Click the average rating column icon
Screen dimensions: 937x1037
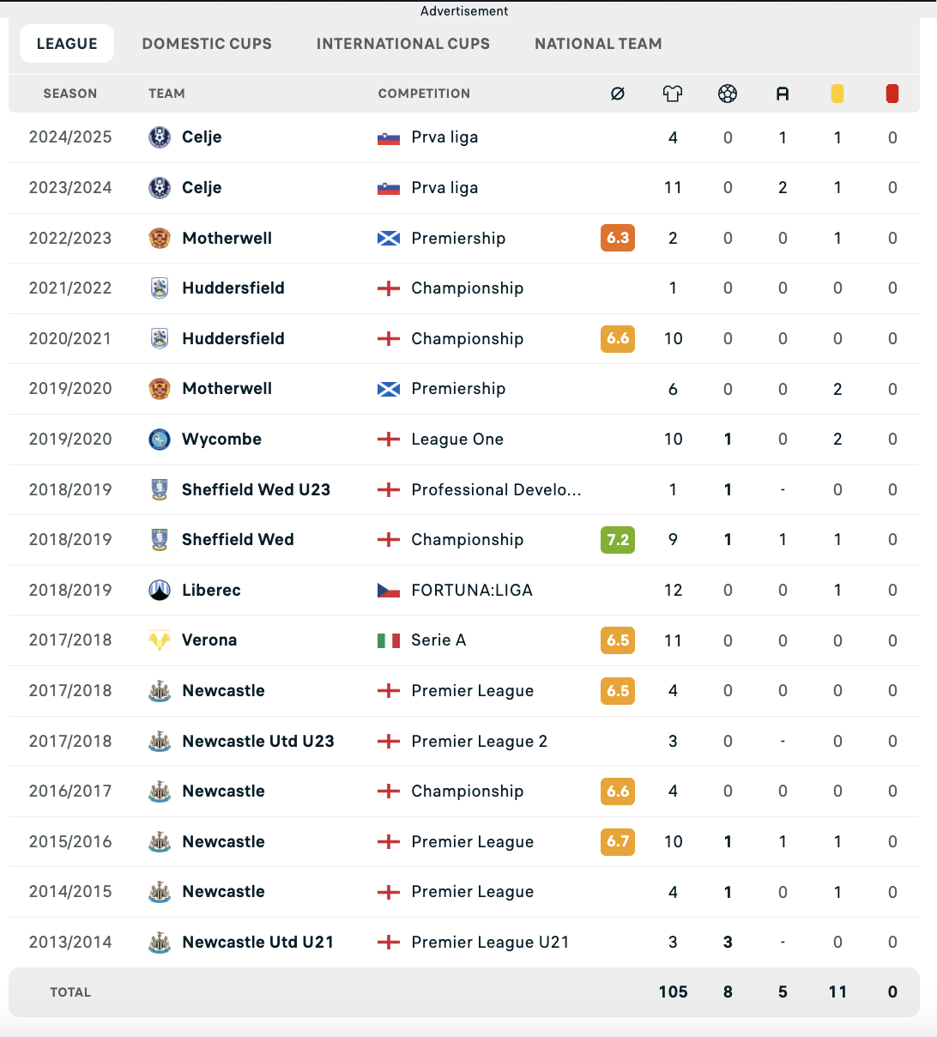[x=618, y=94]
